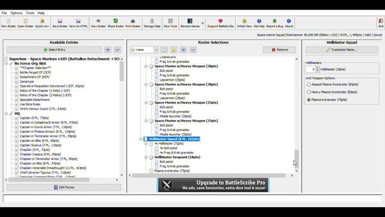Collapse the 4x Hellblaster (72pts) node
The height and width of the screenshot is (217, 385).
[x=146, y=143]
